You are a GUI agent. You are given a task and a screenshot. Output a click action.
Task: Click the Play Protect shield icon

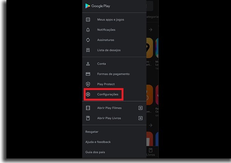(88, 84)
